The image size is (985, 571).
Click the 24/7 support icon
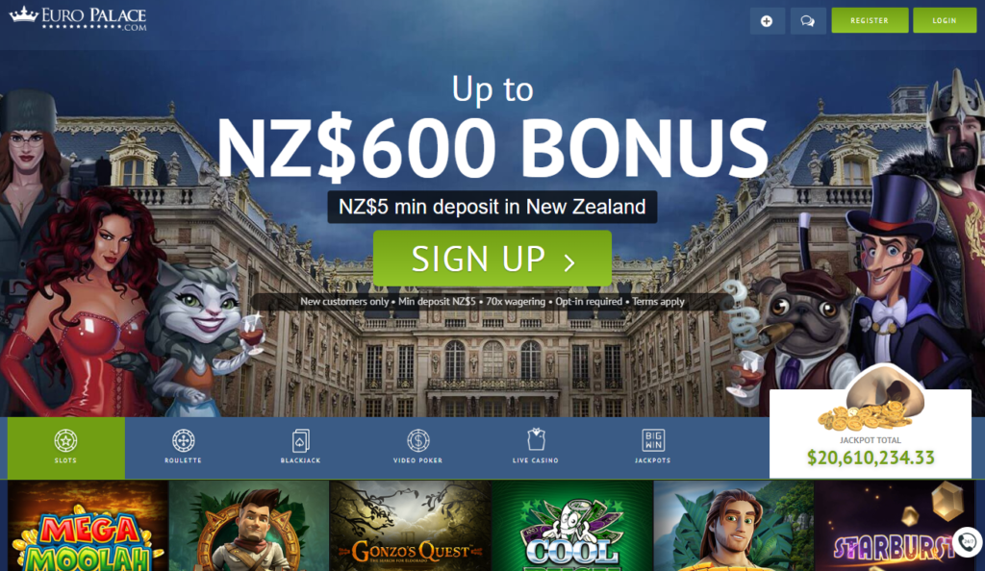click(968, 541)
